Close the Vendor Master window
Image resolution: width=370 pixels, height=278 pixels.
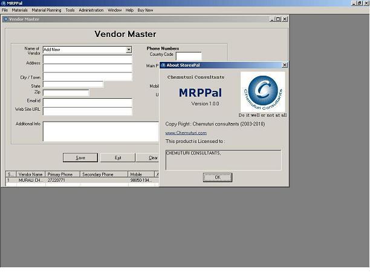(x=285, y=19)
